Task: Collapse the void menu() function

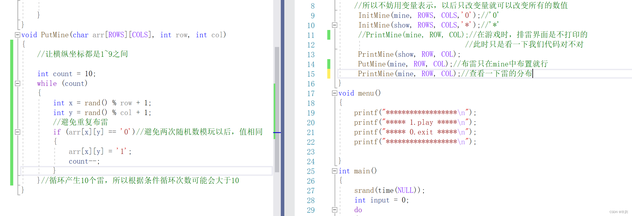Action: click(335, 93)
